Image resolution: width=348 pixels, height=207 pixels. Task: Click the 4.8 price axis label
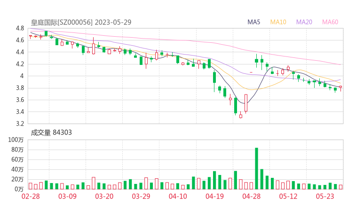20,28
